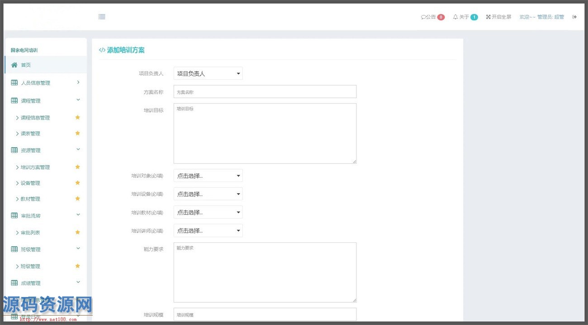Go to 首页 home in sidebar
588x325 pixels.
click(x=26, y=65)
